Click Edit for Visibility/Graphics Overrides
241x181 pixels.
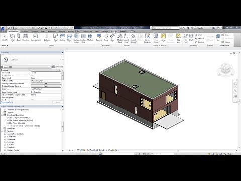tap(46, 83)
